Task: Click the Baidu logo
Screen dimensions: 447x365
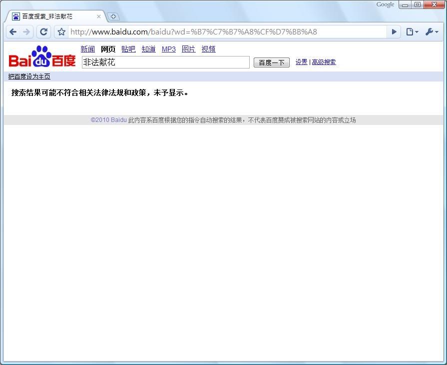Action: [42, 57]
